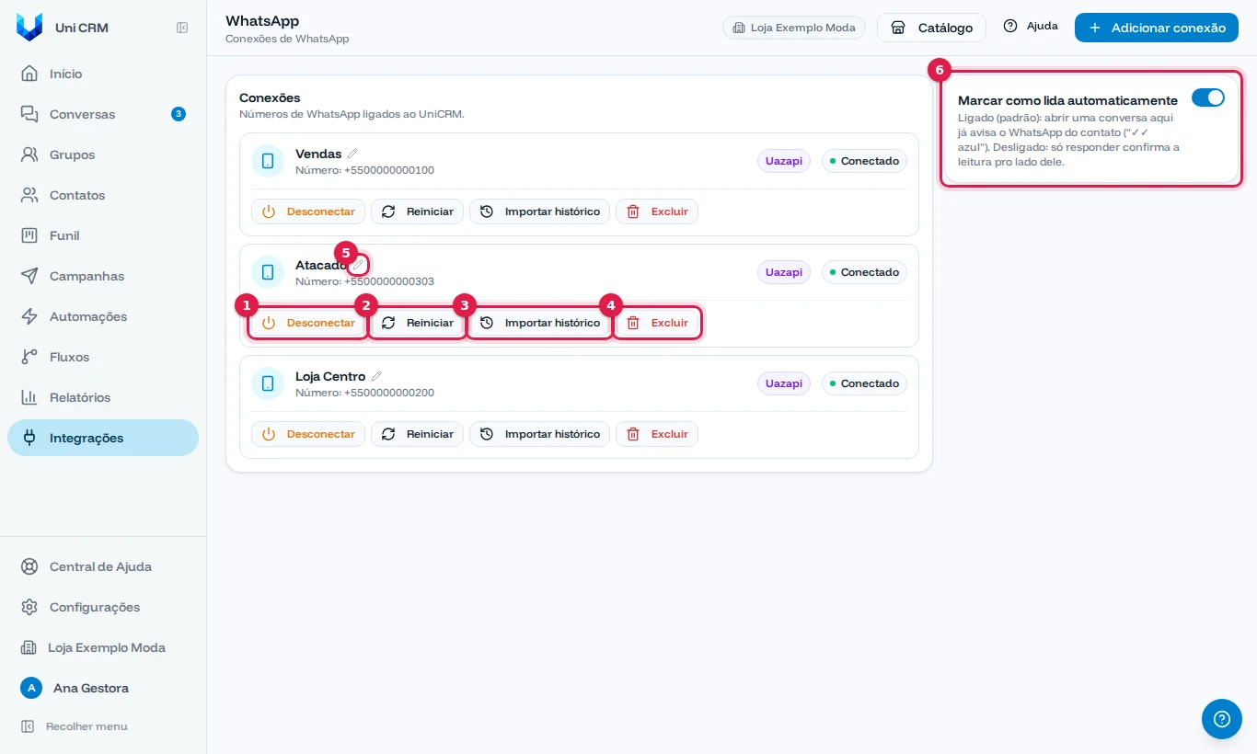Open the floating help bubble icon
Screen dimensions: 1257x754
pyautogui.click(x=1222, y=718)
